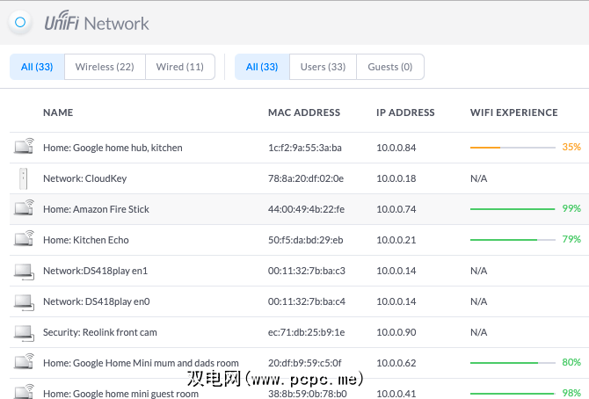The height and width of the screenshot is (399, 589).
Task: Click IP address 10.0.0.74
Action: (396, 209)
